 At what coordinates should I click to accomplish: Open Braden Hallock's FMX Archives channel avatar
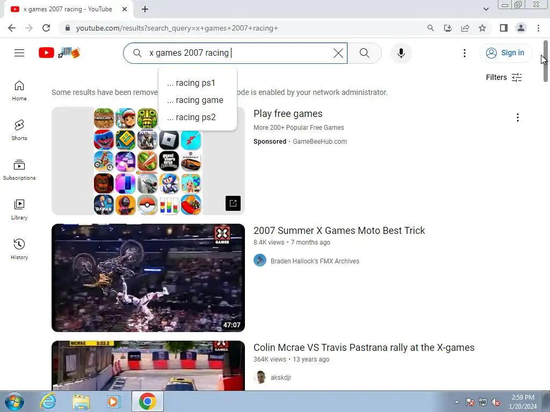coord(260,260)
